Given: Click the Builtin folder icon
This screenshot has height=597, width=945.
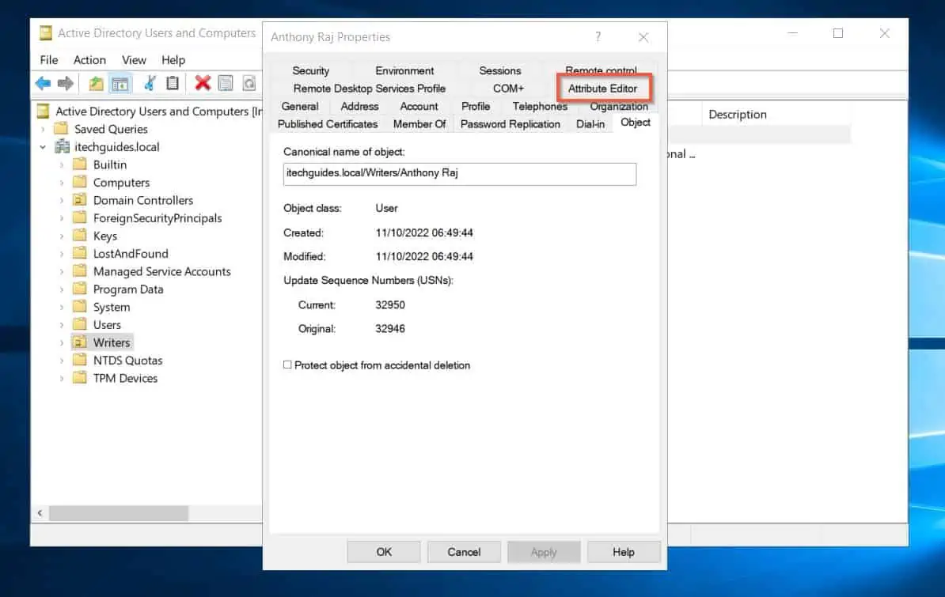Looking at the screenshot, I should 80,164.
